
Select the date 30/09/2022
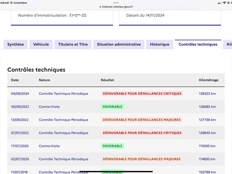coord(20,107)
